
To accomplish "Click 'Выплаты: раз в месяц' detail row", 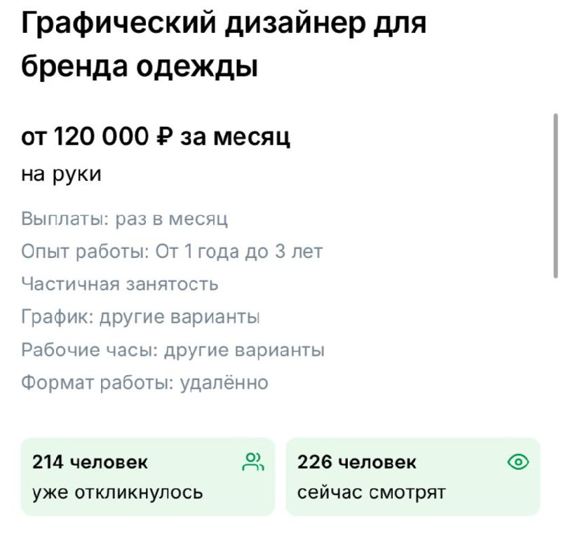I will (123, 218).
